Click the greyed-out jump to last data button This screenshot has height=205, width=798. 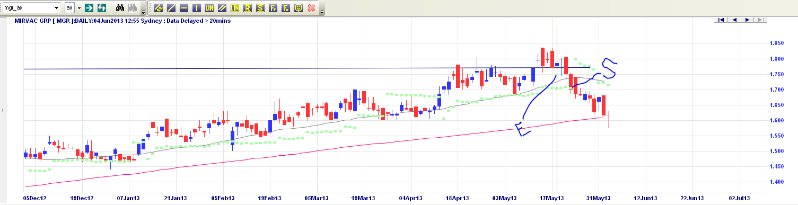[760, 20]
